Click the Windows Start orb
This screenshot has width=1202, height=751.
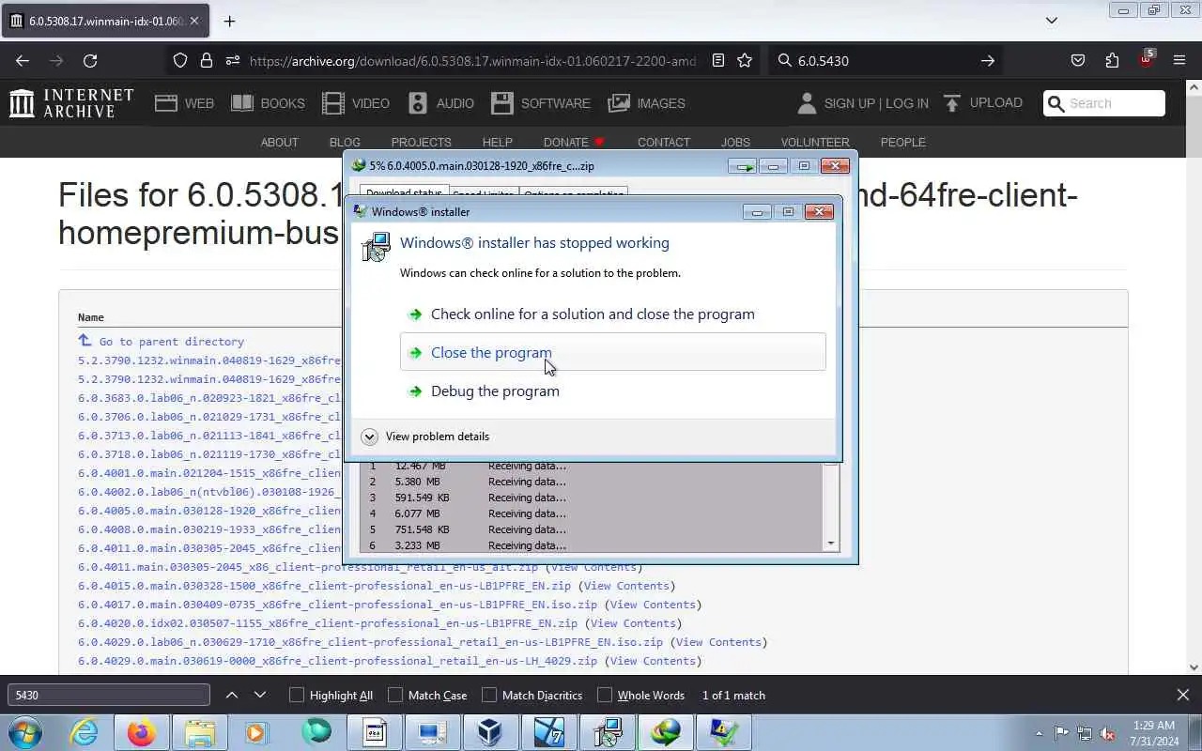[x=25, y=732]
